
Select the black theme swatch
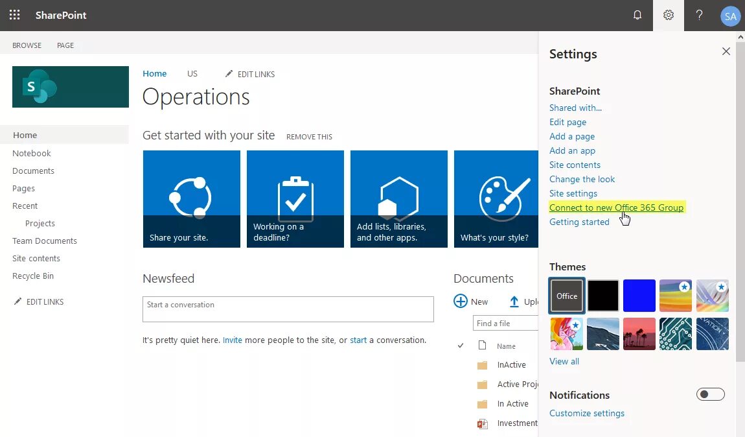click(603, 296)
